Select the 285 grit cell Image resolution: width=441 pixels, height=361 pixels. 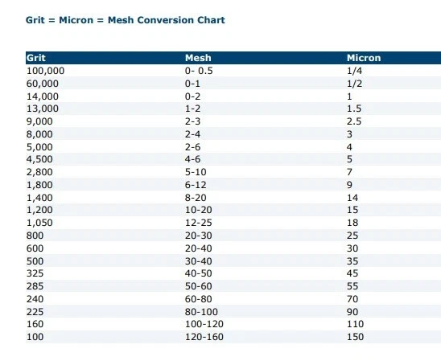[x=35, y=286]
